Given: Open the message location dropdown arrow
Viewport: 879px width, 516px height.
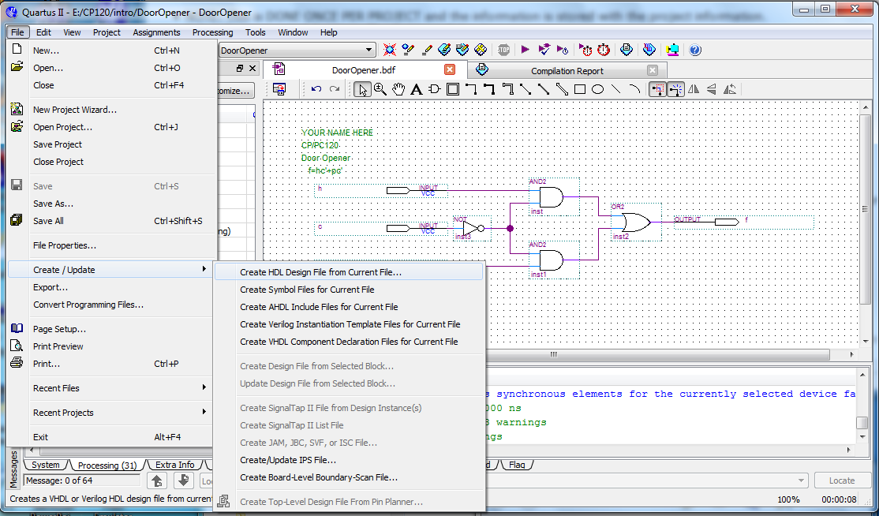Looking at the screenshot, I should [802, 480].
